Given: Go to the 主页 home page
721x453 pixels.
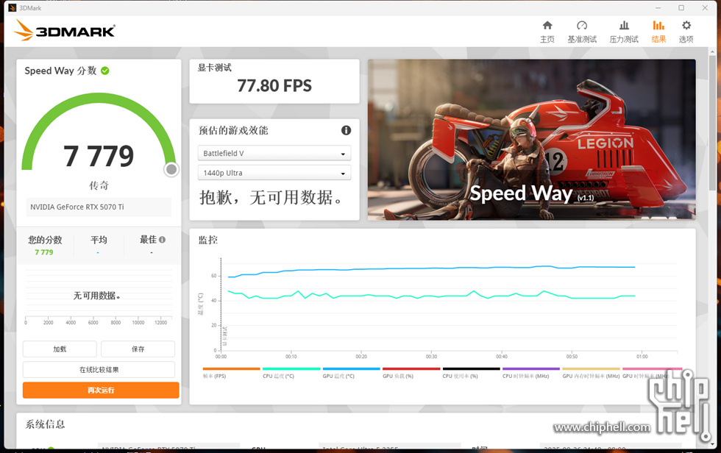Looking at the screenshot, I should (x=547, y=32).
